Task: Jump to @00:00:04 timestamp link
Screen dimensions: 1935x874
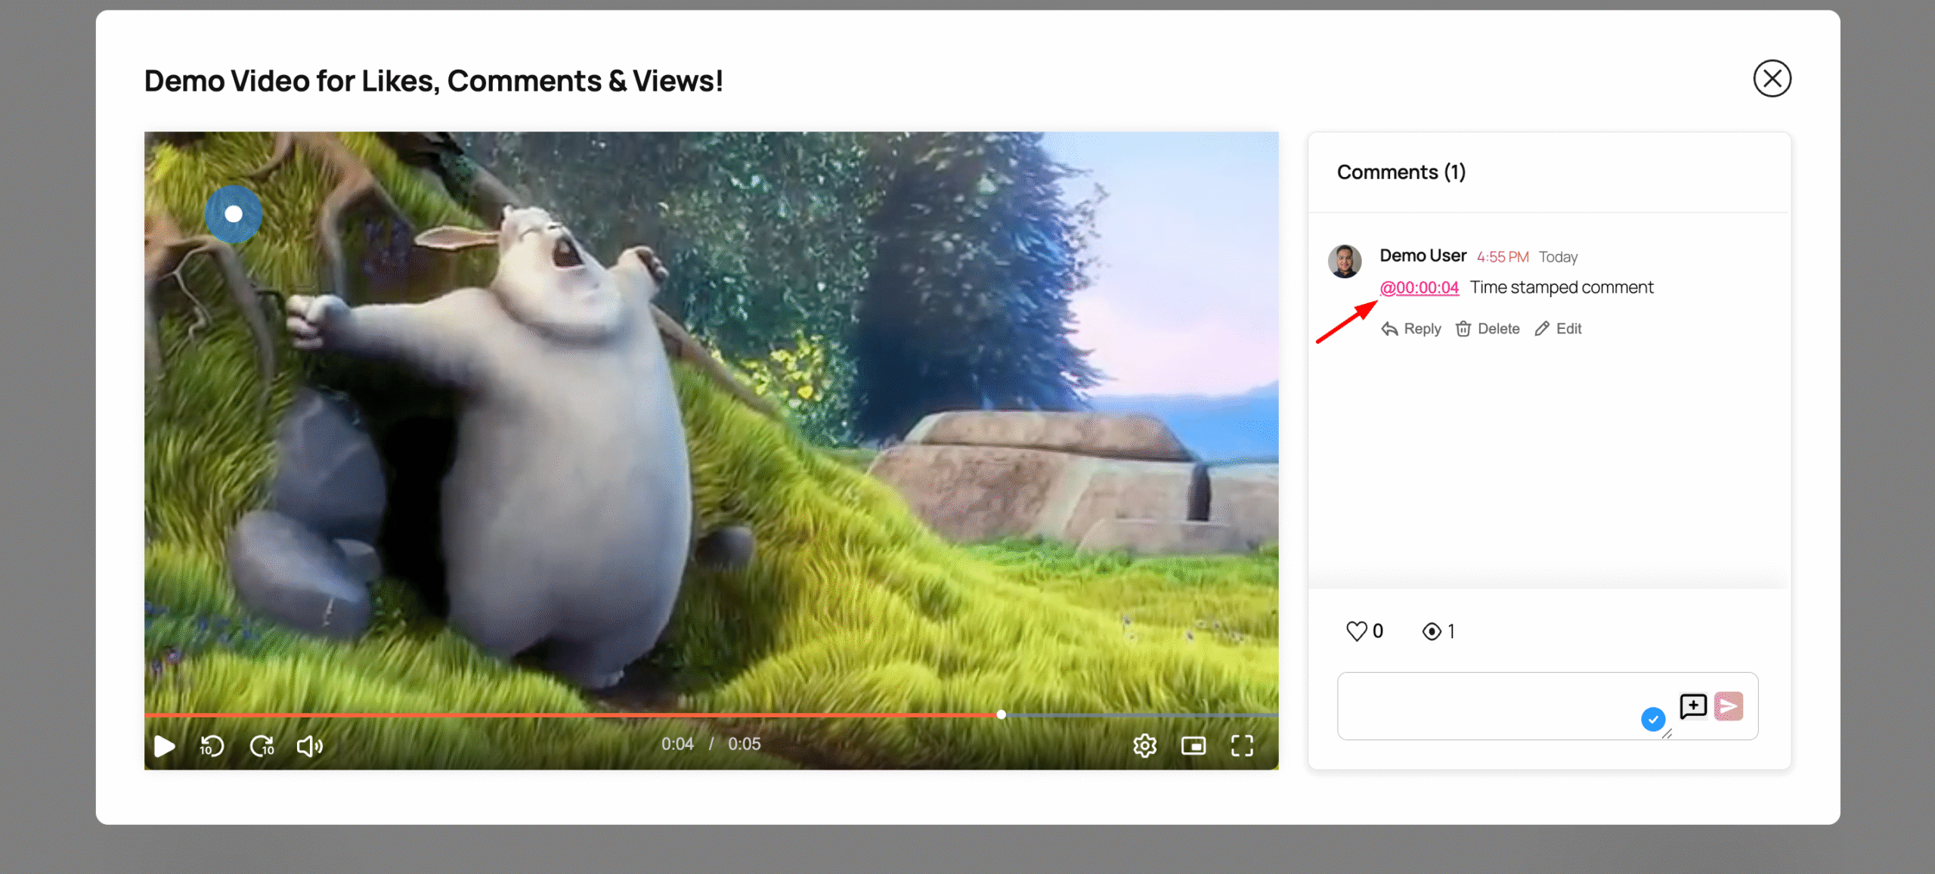Action: (1419, 287)
